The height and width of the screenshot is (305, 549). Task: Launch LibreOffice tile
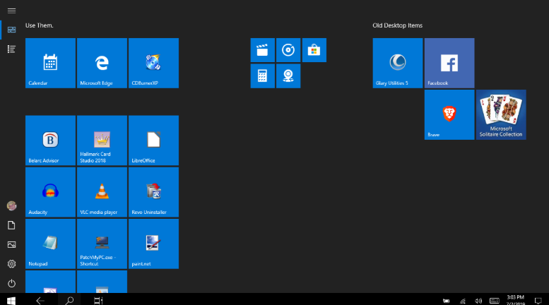154,140
